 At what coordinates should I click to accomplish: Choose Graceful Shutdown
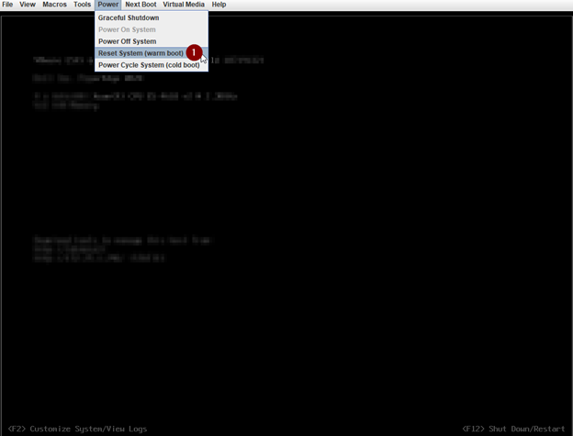tap(152, 17)
